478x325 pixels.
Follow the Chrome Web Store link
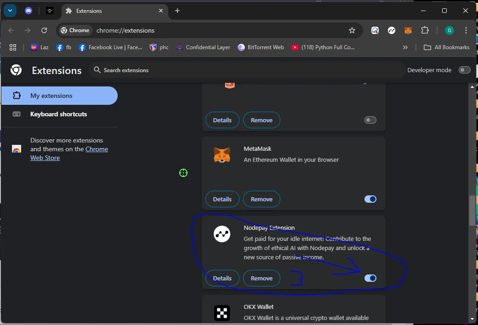click(69, 154)
